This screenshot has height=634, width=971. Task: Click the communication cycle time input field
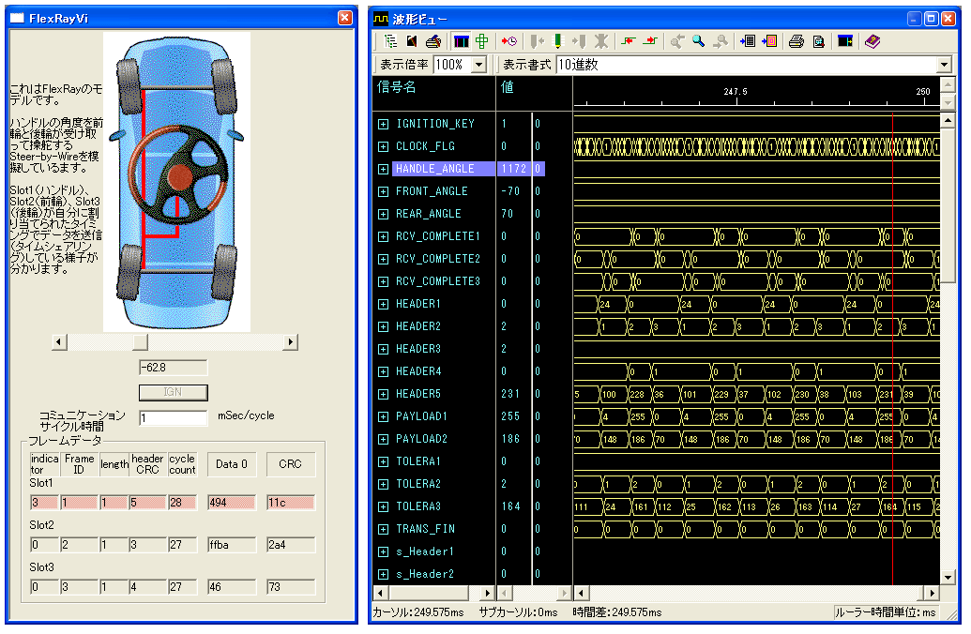174,418
